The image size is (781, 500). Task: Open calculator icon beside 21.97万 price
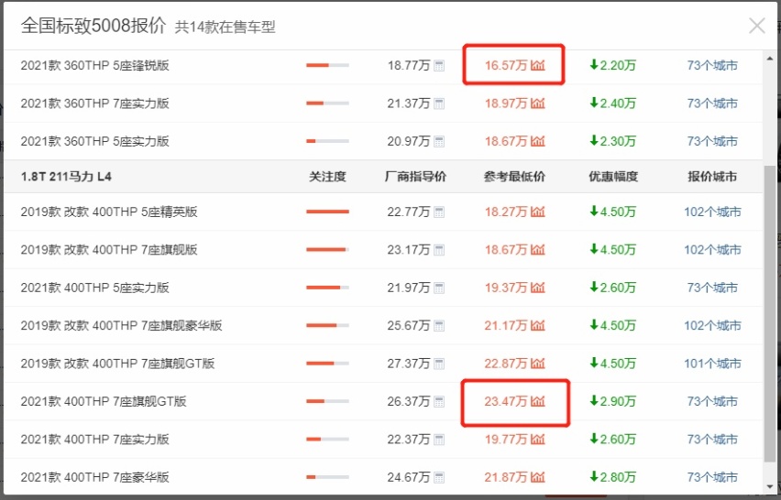(439, 288)
